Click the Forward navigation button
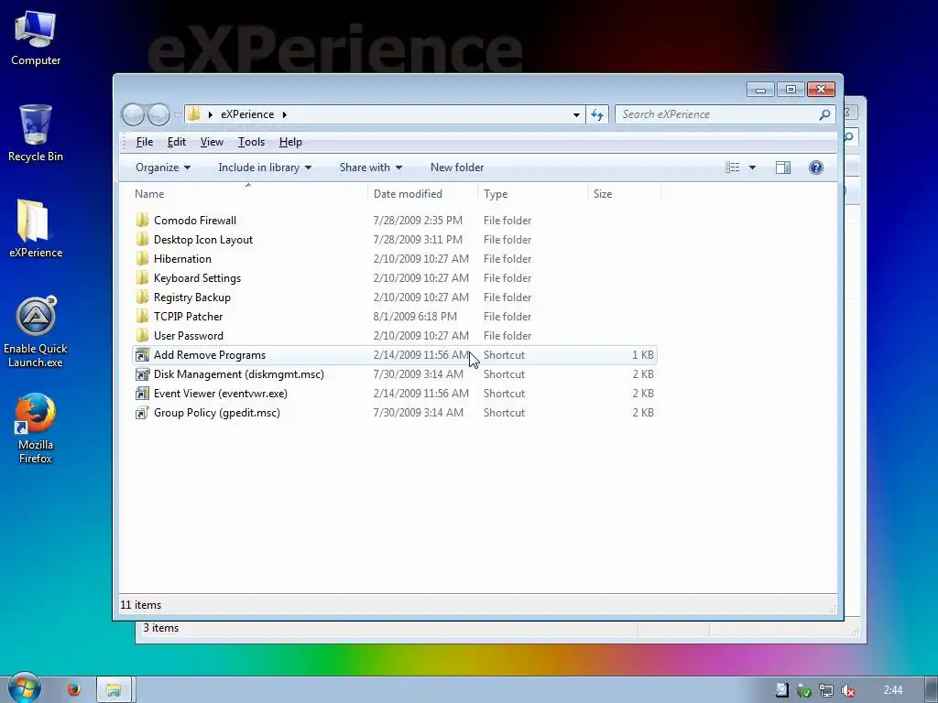This screenshot has height=703, width=938. [158, 114]
